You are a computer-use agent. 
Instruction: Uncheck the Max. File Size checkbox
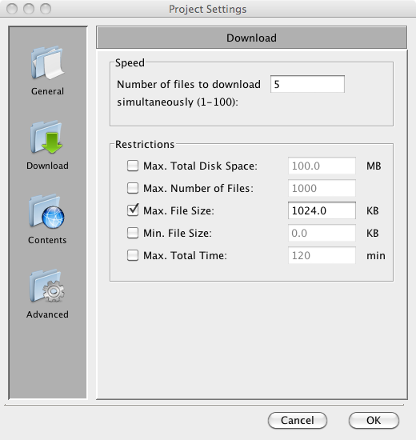(133, 210)
